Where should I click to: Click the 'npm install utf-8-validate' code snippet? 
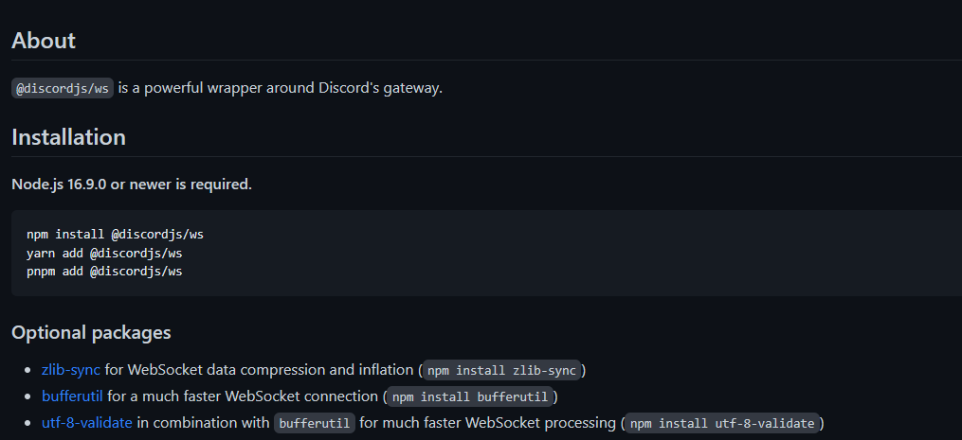721,423
